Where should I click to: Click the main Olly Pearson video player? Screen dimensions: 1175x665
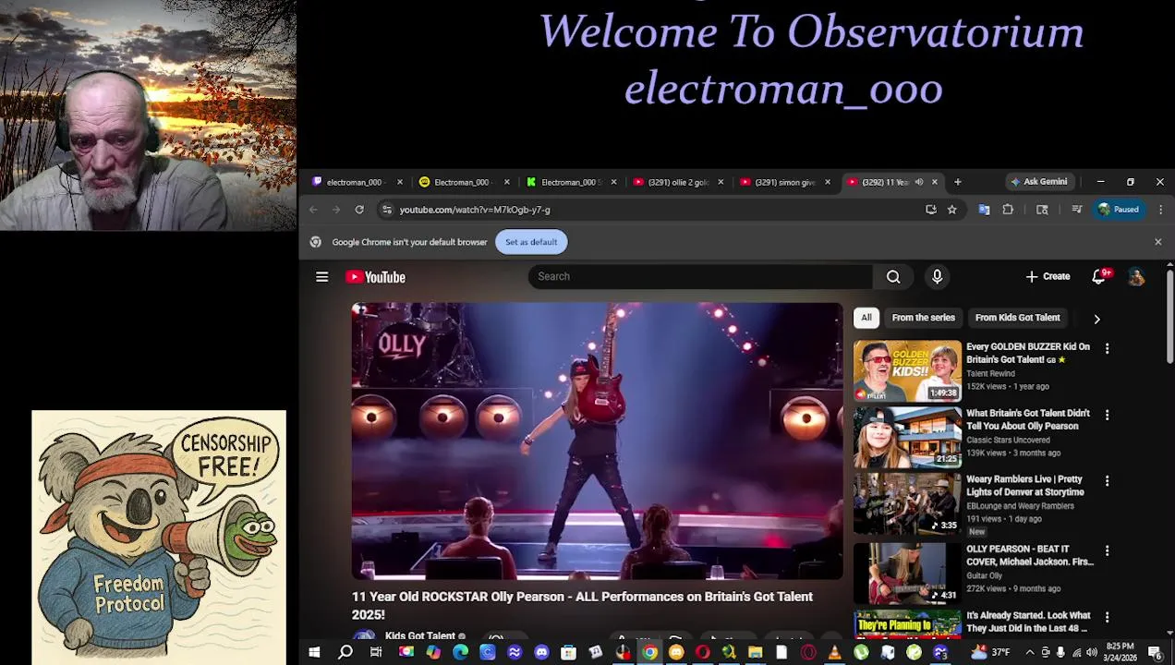pos(597,441)
